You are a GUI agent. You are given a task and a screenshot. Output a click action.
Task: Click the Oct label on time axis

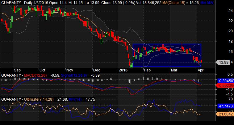click(42, 70)
